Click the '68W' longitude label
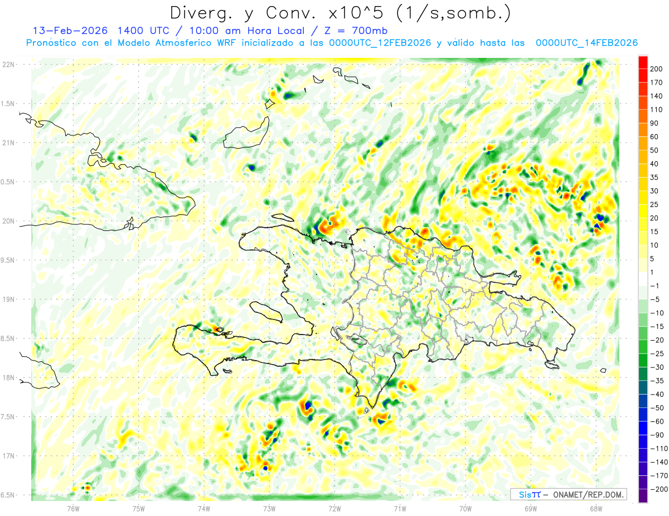The width and height of the screenshot is (669, 516). [x=596, y=508]
